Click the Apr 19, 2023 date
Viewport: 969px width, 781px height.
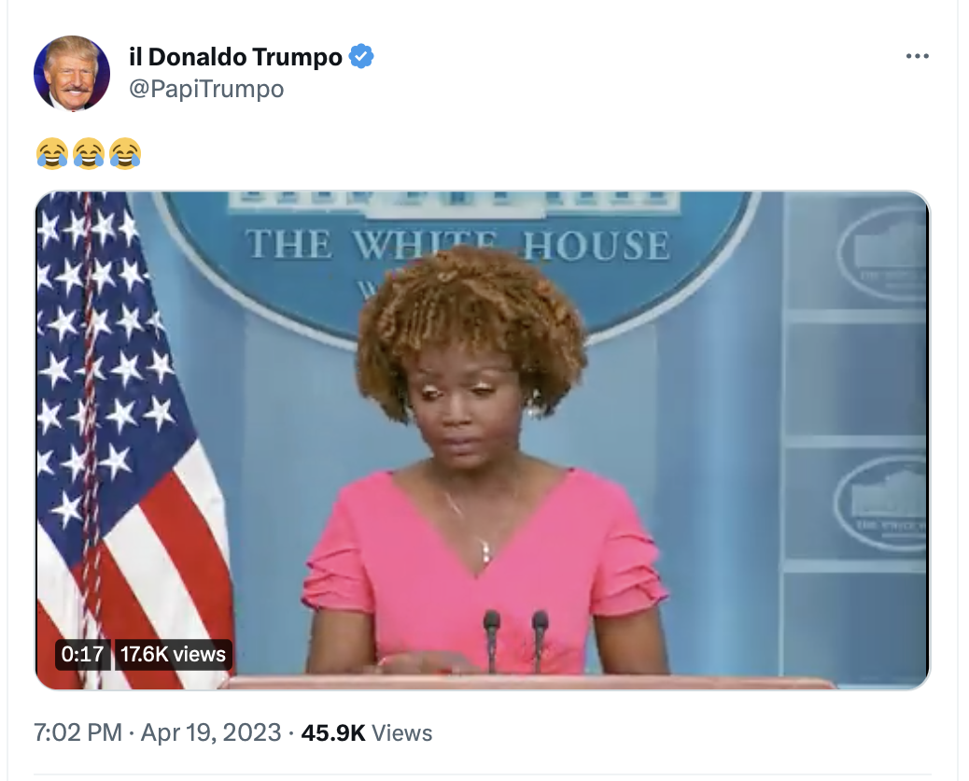coord(211,732)
